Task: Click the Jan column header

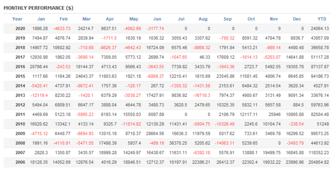Action: pos(41,19)
